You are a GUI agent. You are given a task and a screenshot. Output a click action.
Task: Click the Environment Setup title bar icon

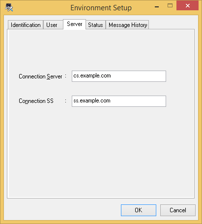coord(9,7)
